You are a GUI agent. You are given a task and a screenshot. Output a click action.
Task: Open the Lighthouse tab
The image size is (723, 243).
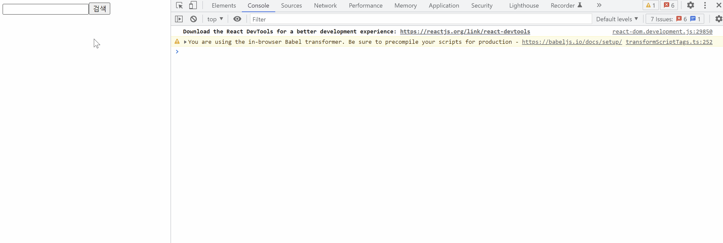(524, 5)
